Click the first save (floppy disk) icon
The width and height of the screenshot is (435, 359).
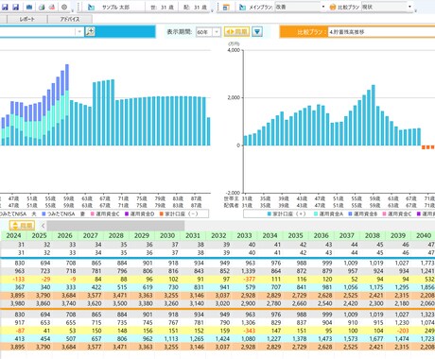(5, 7)
